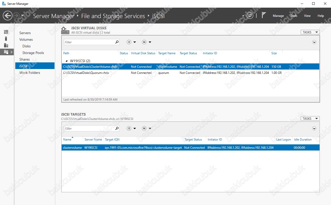Image resolution: width=331 pixels, height=205 pixels.
Task: Click the Server Manager title bar icon
Action: (4, 4)
